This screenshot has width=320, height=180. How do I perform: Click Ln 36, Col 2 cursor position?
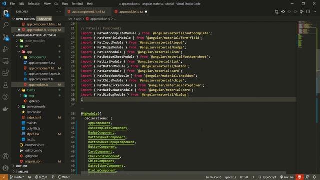[213, 177]
